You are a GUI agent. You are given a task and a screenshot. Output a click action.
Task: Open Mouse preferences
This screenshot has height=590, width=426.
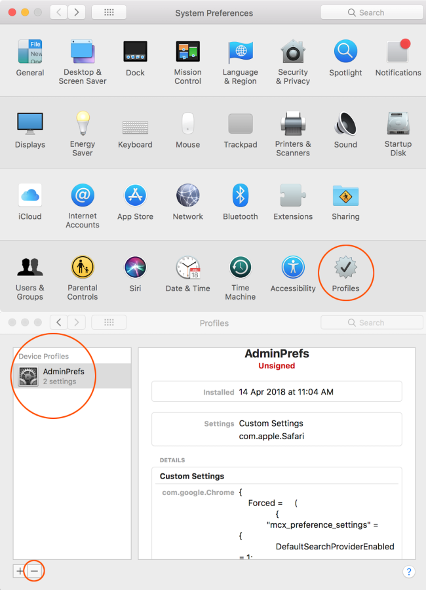point(188,130)
